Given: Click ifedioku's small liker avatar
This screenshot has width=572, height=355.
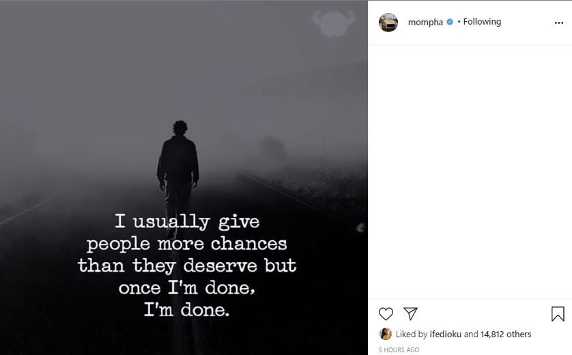Looking at the screenshot, I should coord(386,335).
